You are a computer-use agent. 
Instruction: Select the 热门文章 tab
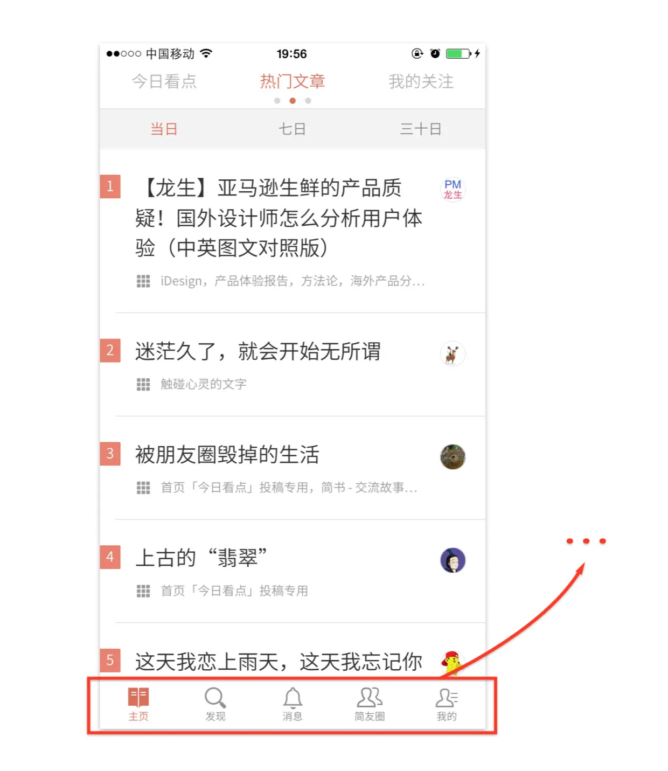click(x=293, y=81)
